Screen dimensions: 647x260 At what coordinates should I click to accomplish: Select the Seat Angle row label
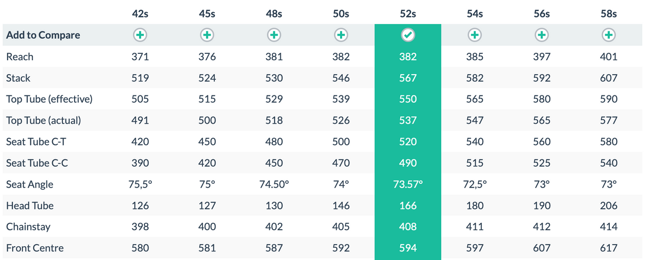coord(30,184)
